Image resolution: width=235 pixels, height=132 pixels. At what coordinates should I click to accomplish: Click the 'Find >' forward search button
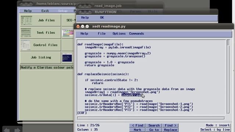tap(170, 125)
